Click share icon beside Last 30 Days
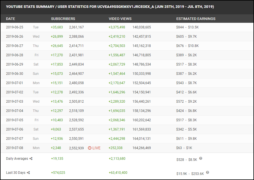The image size is (254, 180). point(28,173)
